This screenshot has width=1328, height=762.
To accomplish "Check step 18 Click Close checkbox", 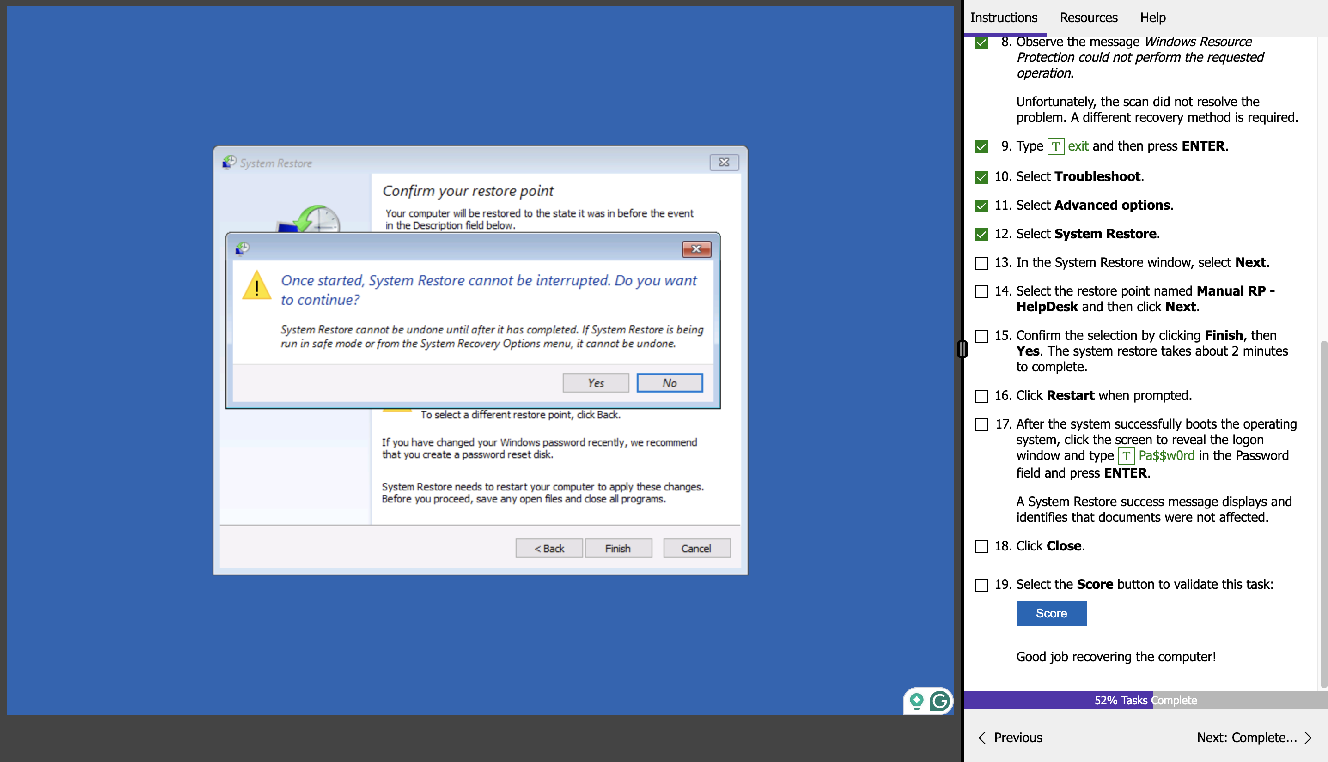I will coord(981,546).
